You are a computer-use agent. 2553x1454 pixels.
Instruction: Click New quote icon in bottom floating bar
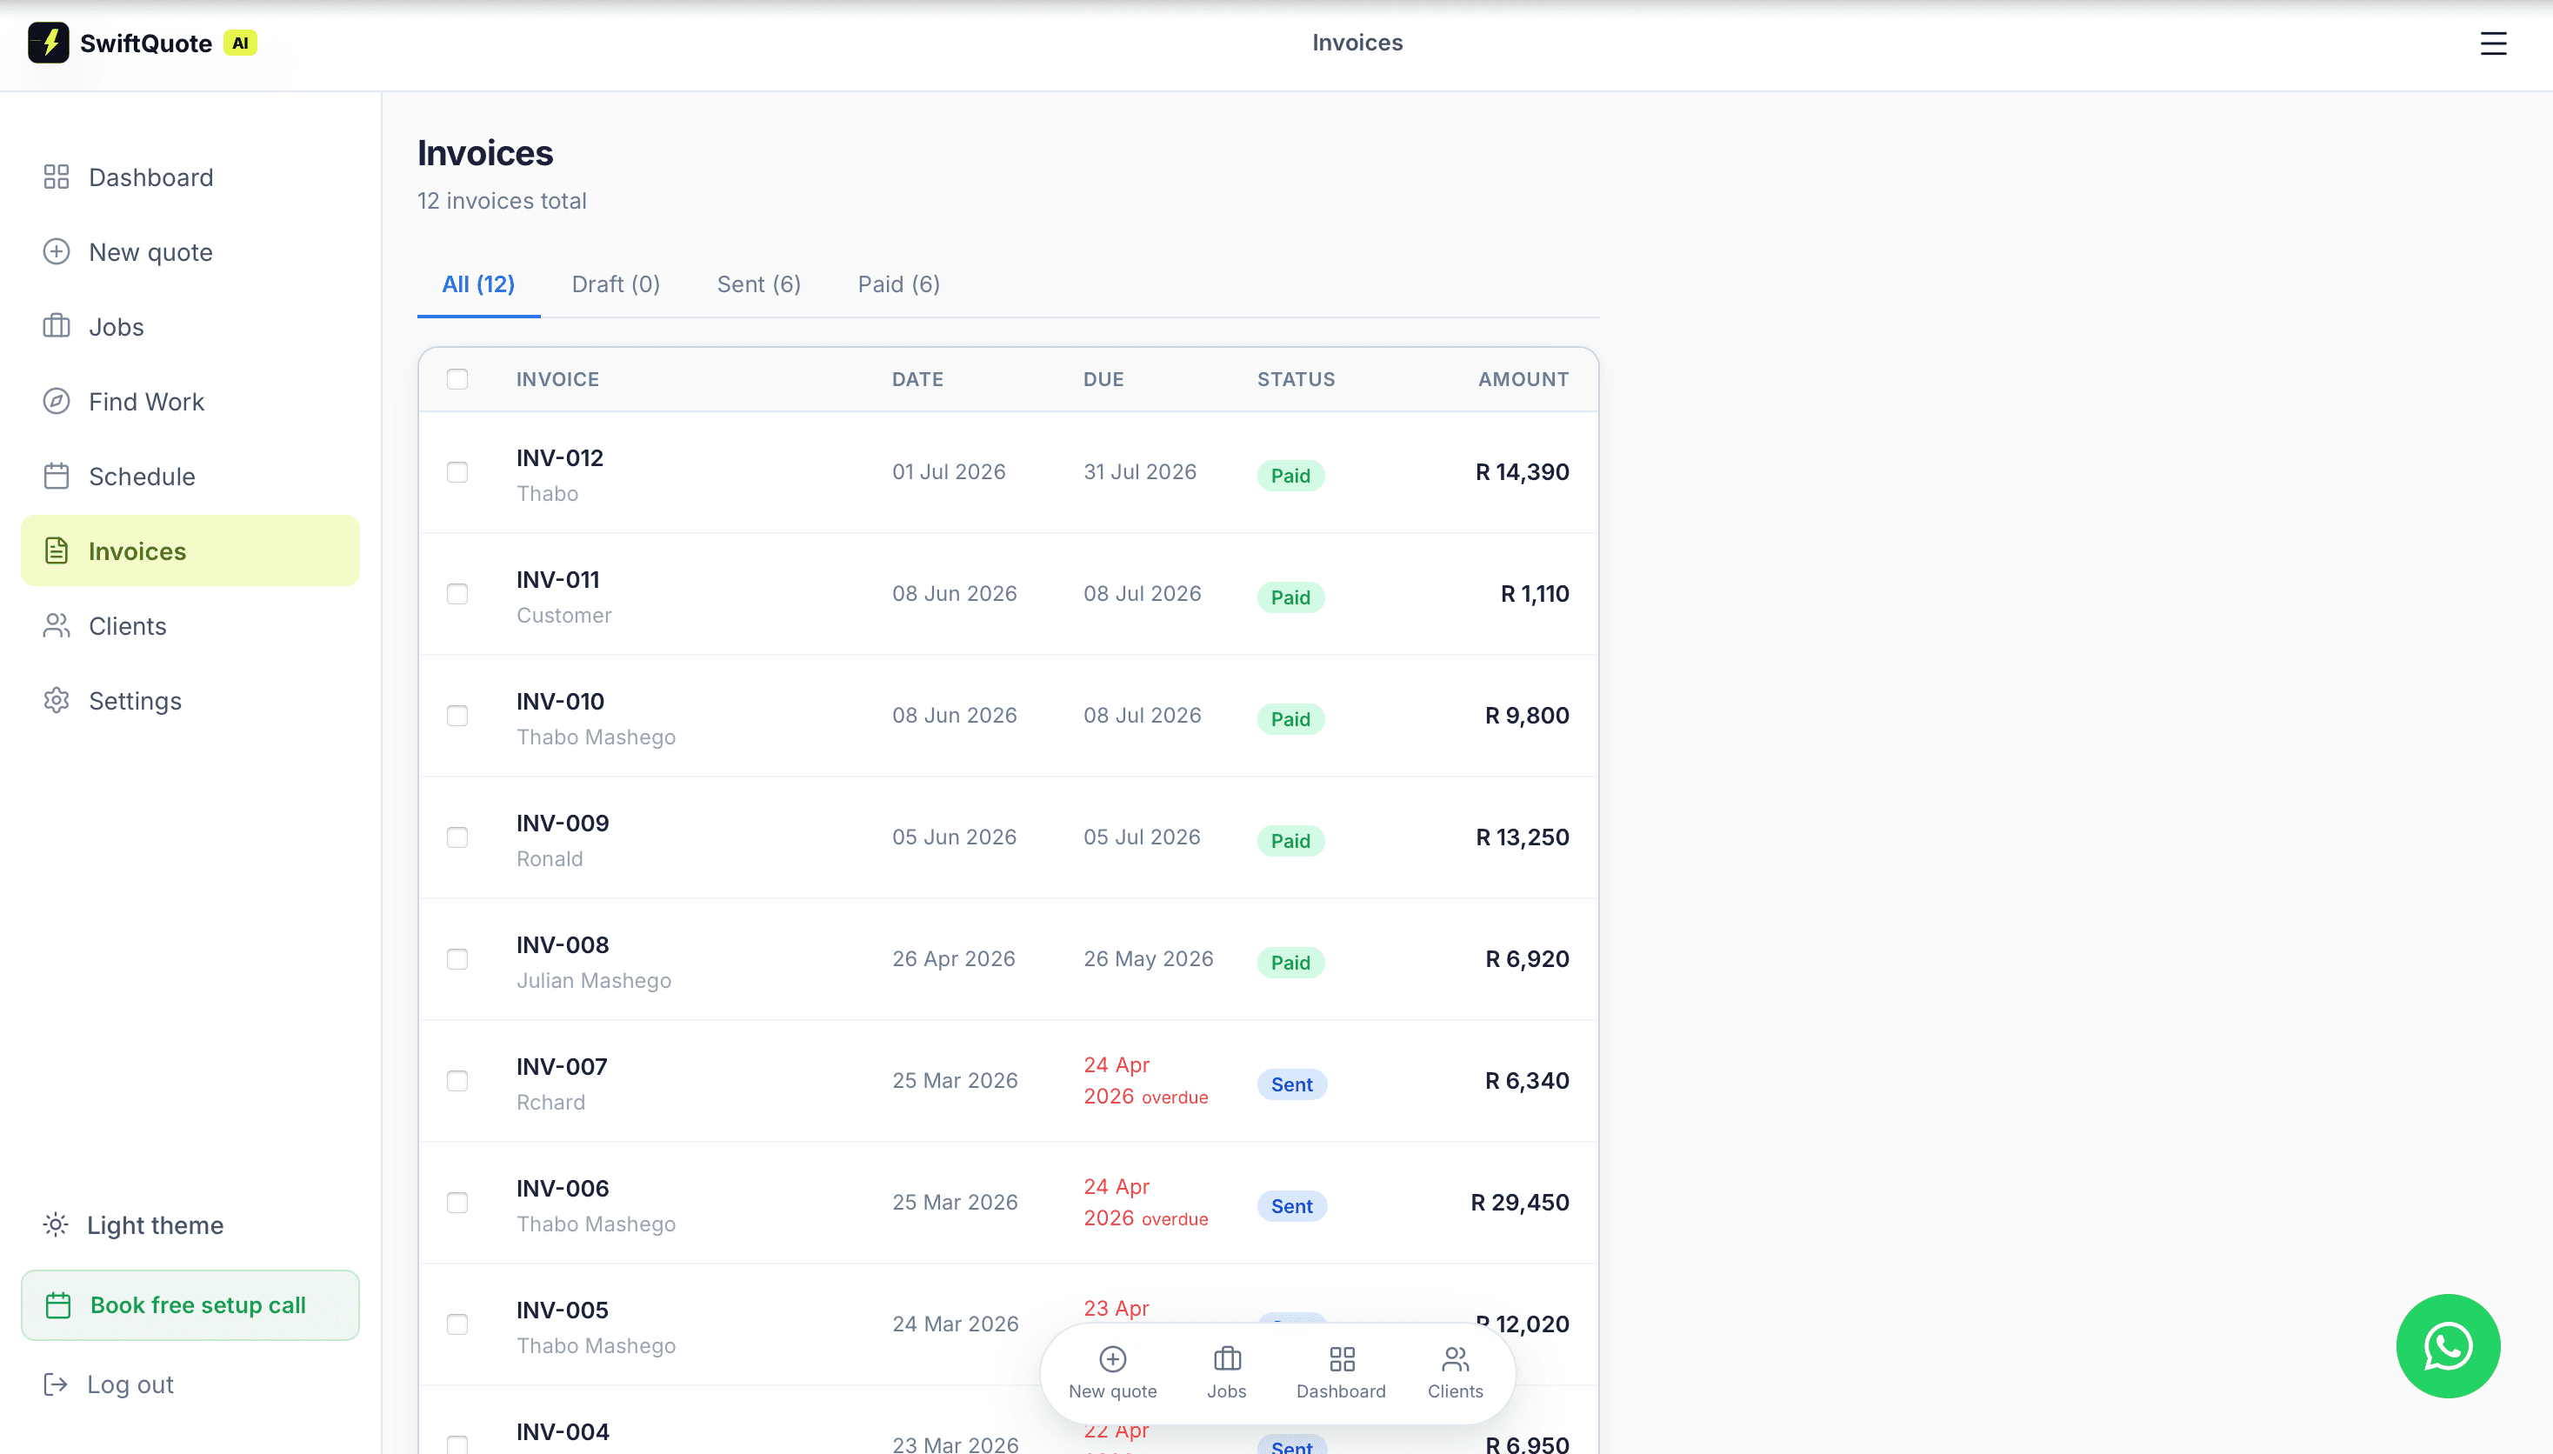point(1112,1359)
